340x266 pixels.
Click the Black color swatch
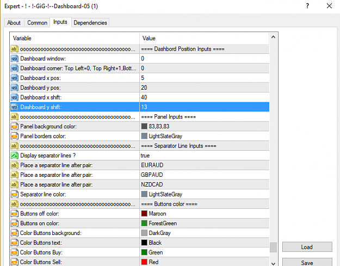(x=144, y=243)
